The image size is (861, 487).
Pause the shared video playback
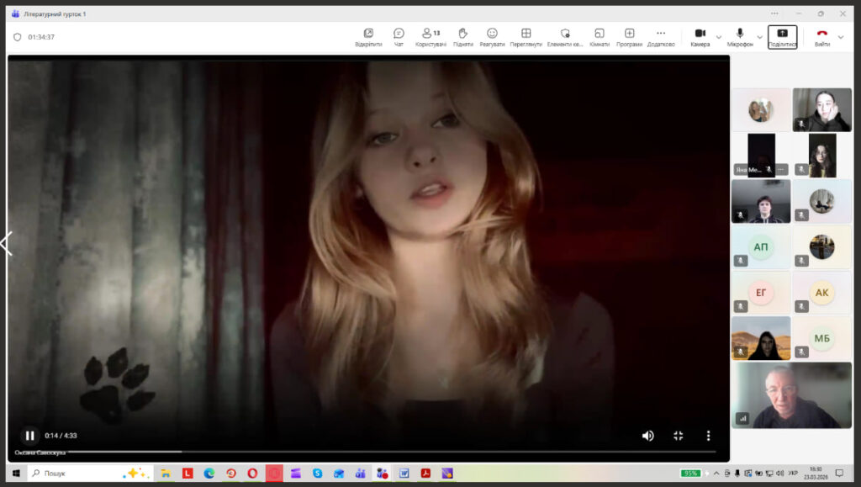pyautogui.click(x=29, y=436)
